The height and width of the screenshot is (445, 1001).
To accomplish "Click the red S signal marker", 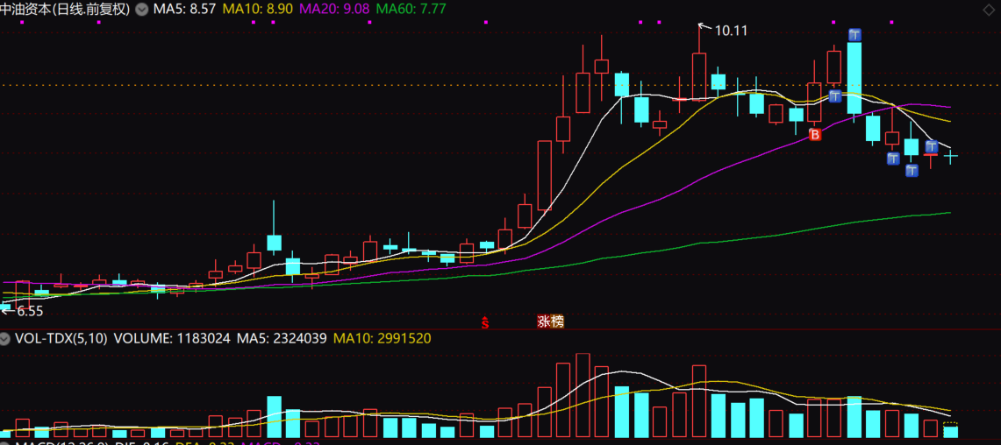I will coord(484,322).
